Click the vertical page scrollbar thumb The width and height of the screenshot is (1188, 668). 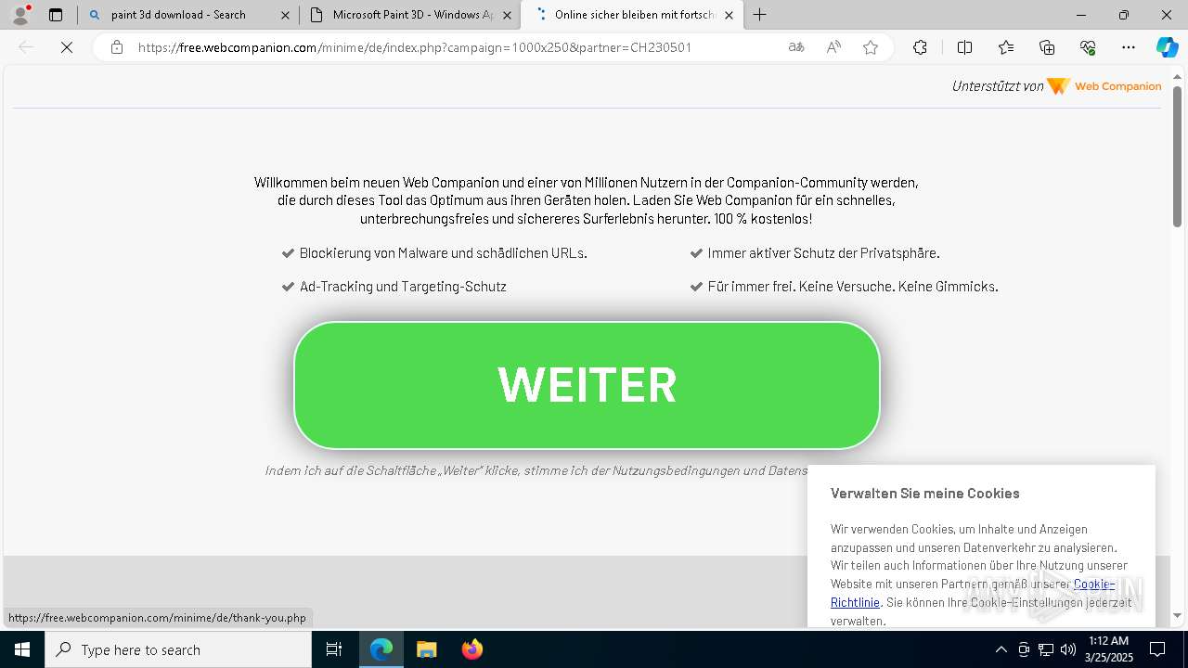[x=1177, y=156]
